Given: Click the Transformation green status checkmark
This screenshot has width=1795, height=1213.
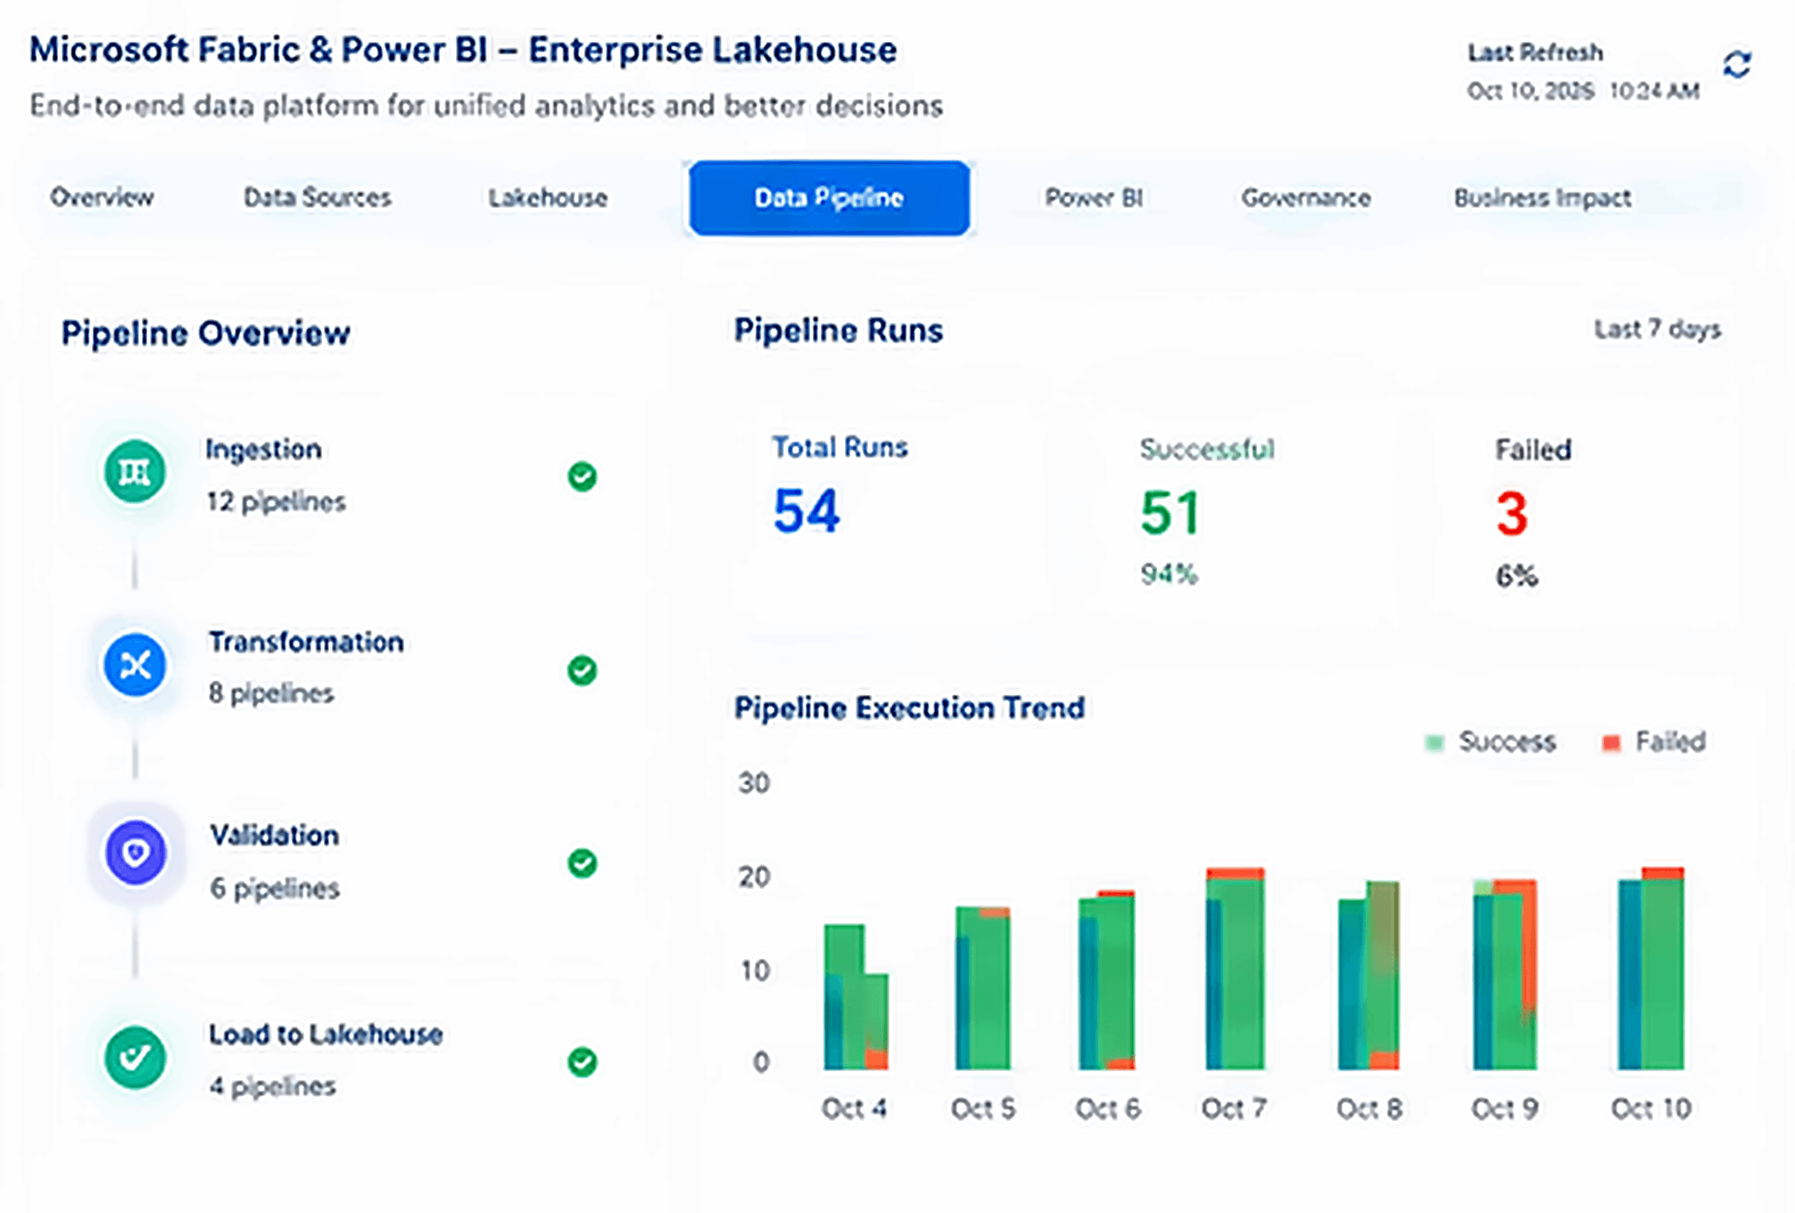Looking at the screenshot, I should [583, 670].
